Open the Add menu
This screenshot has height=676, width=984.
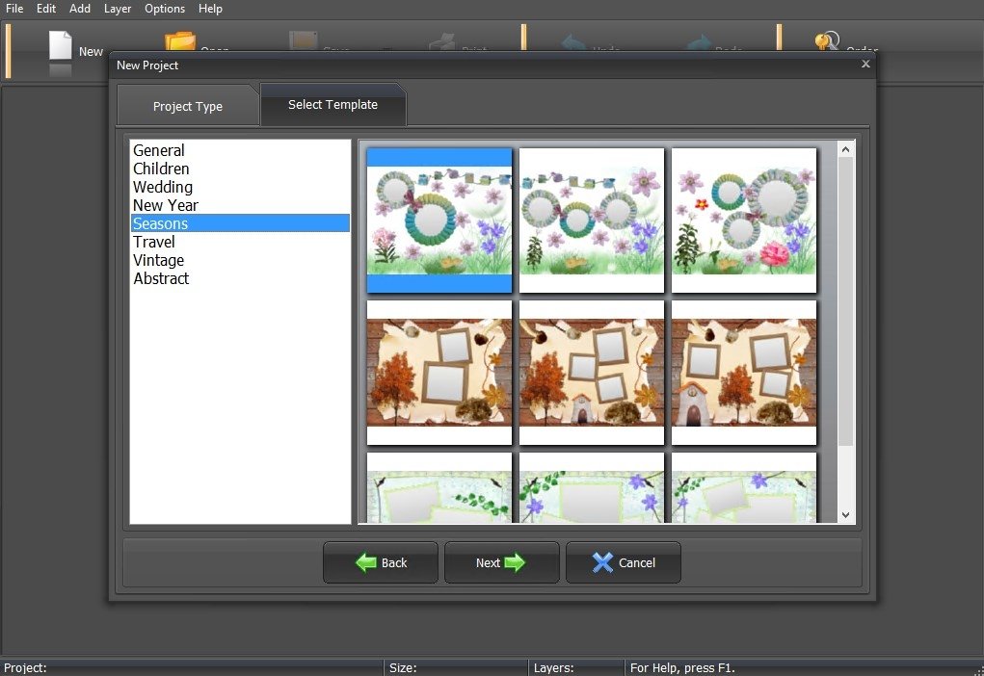(x=80, y=9)
